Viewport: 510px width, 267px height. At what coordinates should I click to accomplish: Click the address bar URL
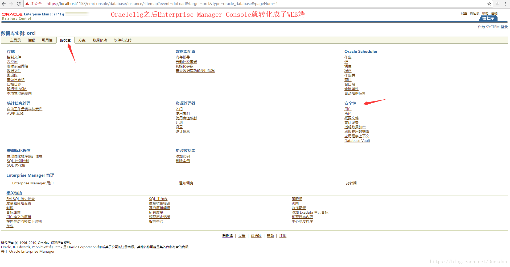pos(162,4)
